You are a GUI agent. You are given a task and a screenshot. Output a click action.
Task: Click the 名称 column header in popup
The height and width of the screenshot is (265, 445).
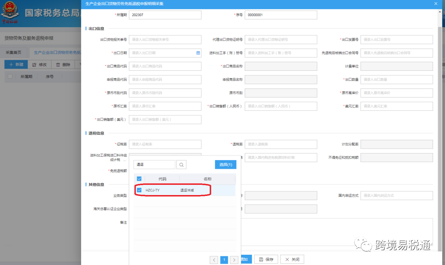207,179
